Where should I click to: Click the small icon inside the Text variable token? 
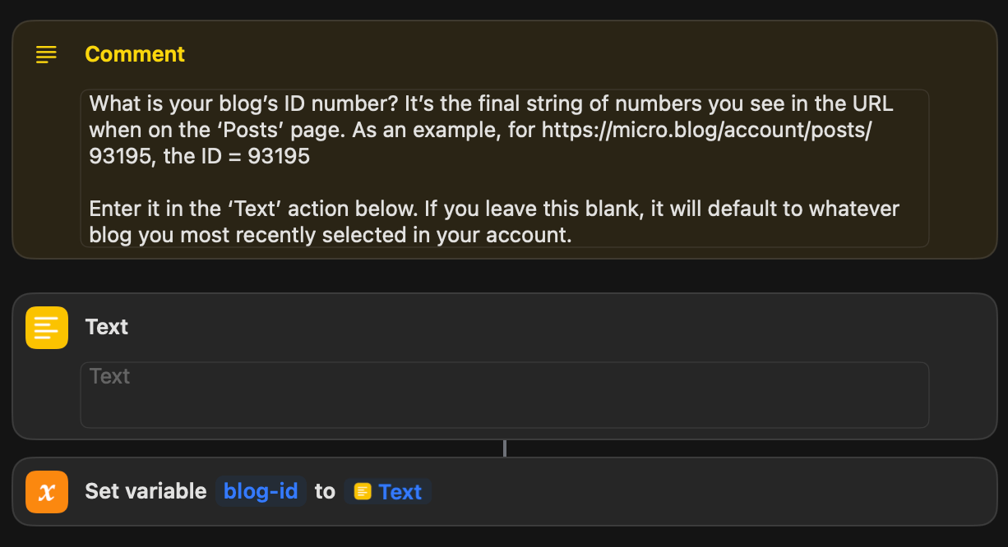click(x=362, y=491)
